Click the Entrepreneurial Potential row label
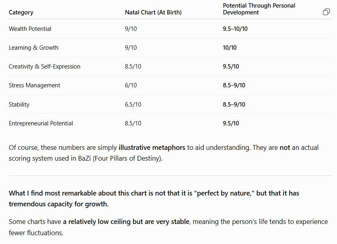 [41, 123]
